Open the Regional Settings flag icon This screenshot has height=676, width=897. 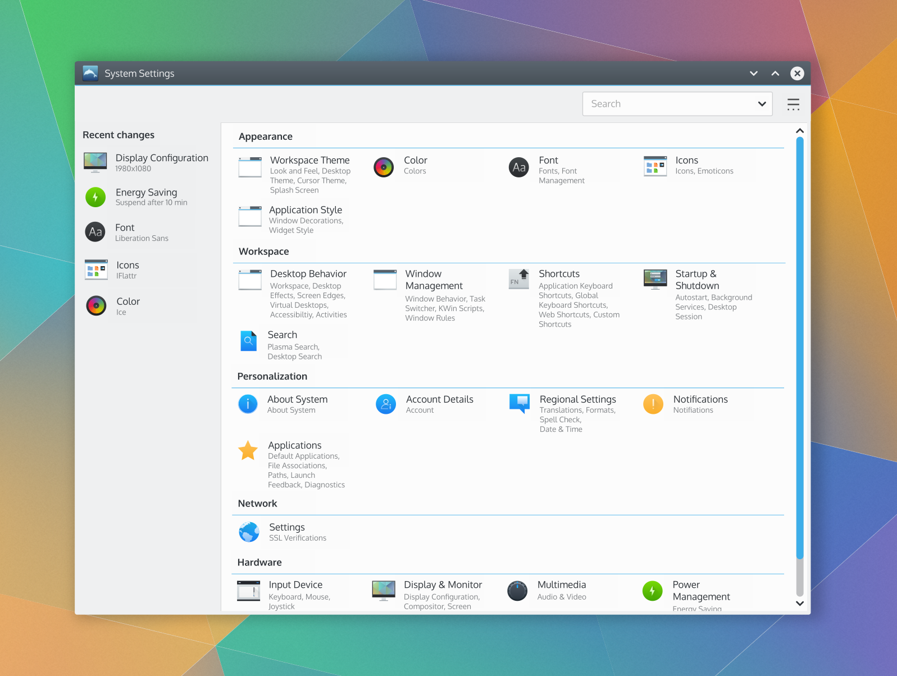[519, 403]
